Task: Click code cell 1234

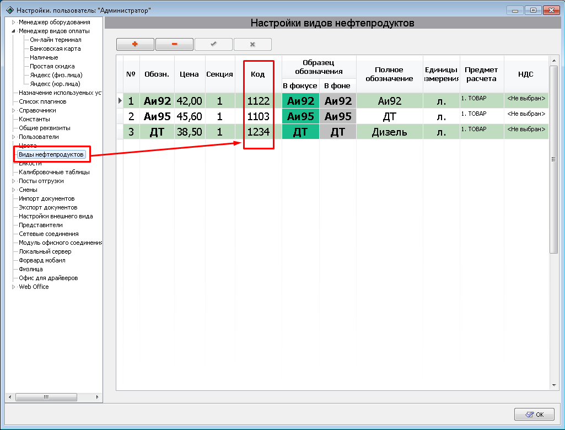Action: (258, 132)
